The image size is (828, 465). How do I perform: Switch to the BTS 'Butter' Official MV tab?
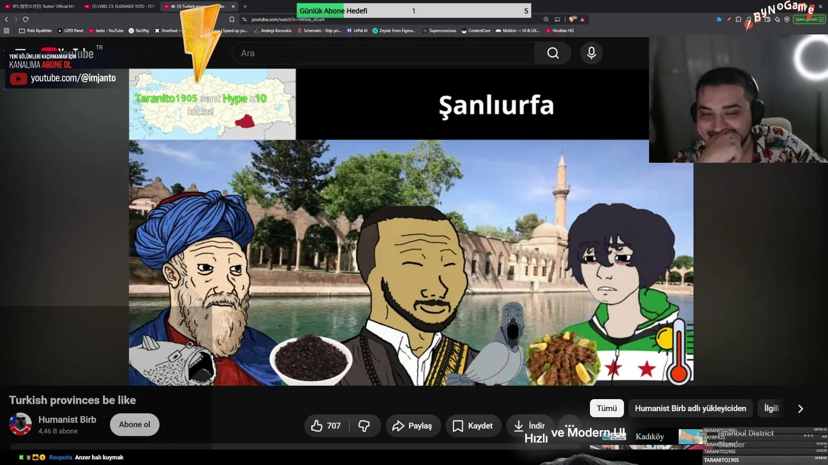coord(39,6)
